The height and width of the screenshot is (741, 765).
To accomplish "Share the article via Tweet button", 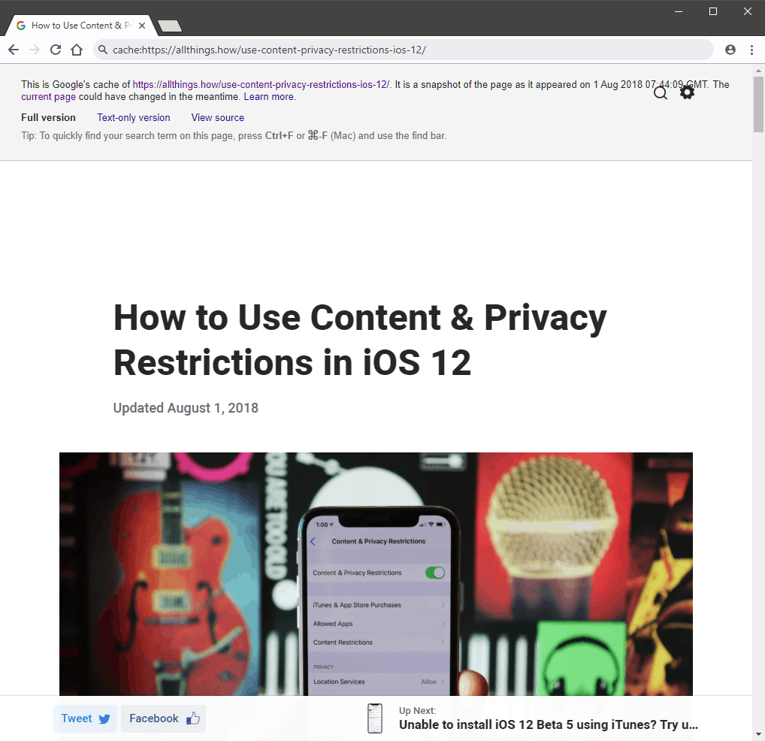I will point(85,718).
